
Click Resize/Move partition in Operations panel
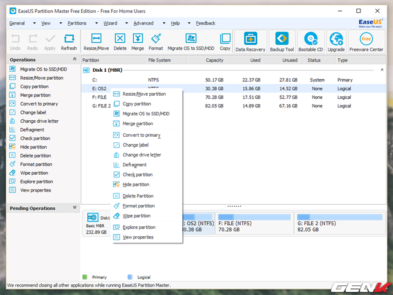click(42, 78)
